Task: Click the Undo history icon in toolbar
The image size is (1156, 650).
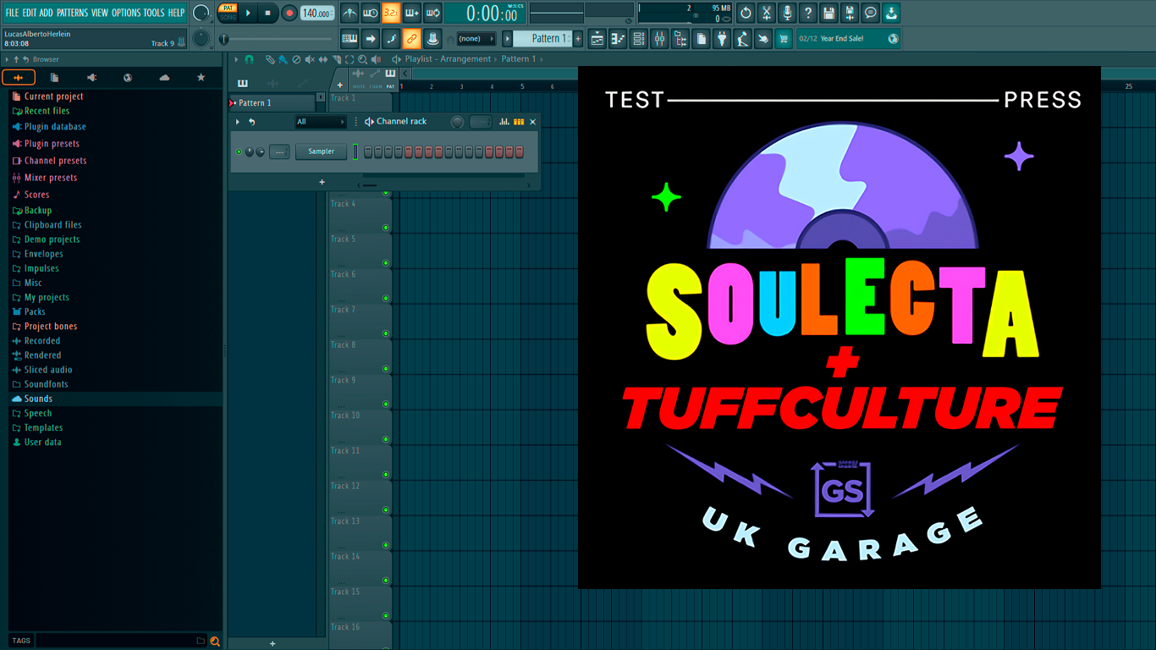Action: click(x=746, y=13)
